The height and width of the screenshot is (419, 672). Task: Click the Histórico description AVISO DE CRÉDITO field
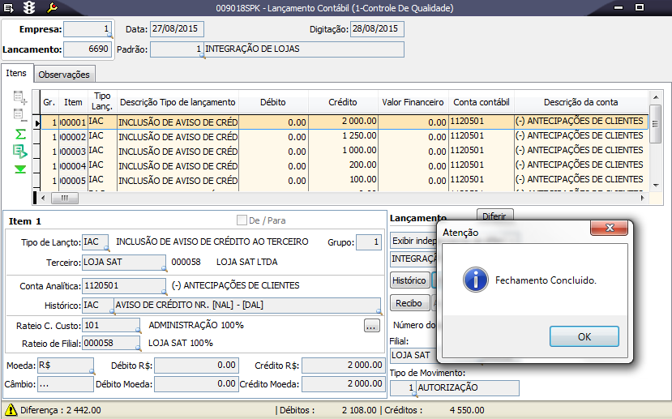point(247,305)
